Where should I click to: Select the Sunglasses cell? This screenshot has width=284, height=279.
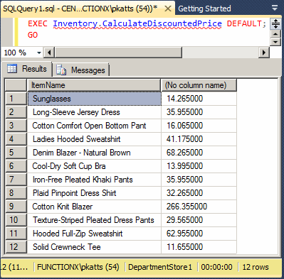pyautogui.click(x=94, y=99)
